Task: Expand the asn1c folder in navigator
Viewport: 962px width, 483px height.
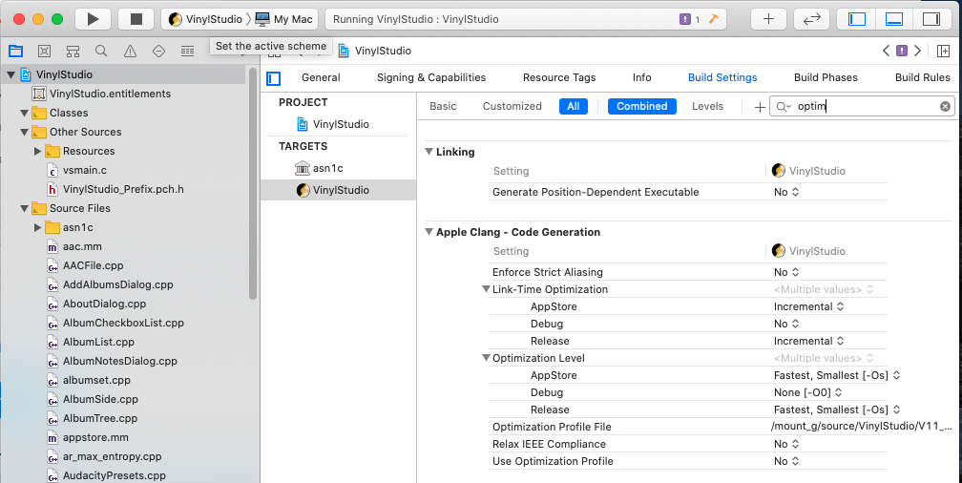Action: pos(37,227)
